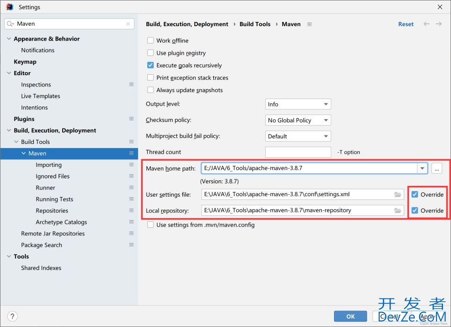Click the project-level icon beside Maven breadcrumb

pos(310,24)
